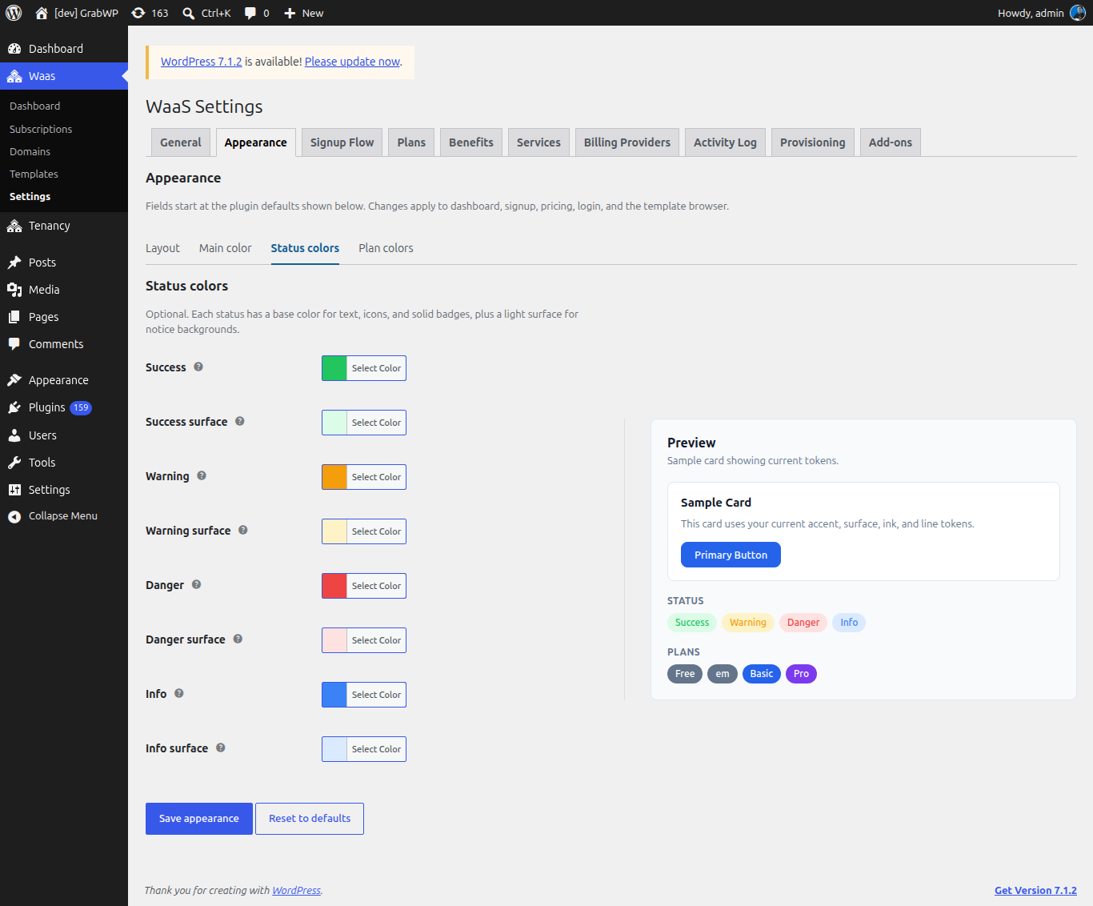1093x906 pixels.
Task: Open the Provisioning tab
Action: (813, 142)
